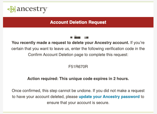This screenshot has width=157, height=114.
Task: Click the ancestry wordmark text
Action: pos(32,9)
